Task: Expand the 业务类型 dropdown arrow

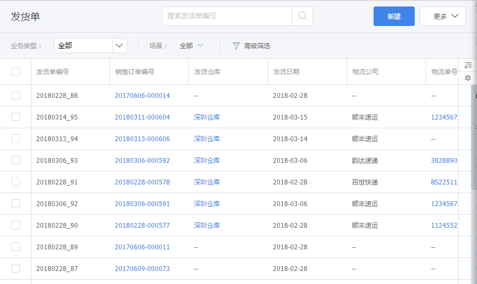Action: pyautogui.click(x=119, y=45)
